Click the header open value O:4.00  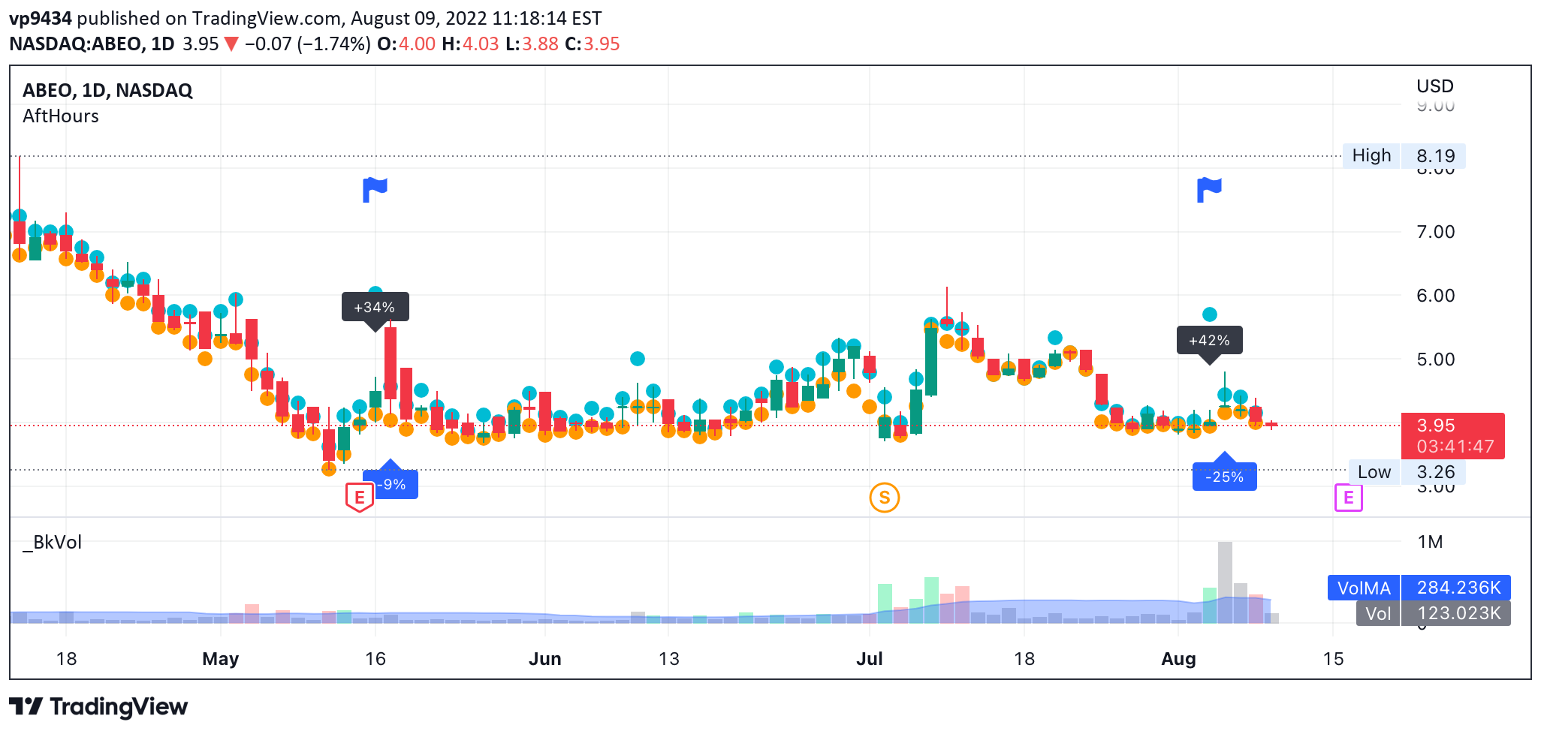[406, 44]
